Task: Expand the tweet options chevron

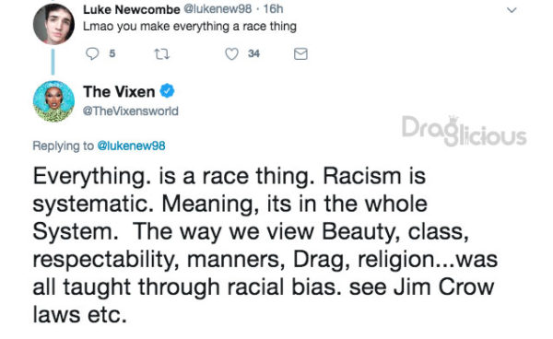Action: click(512, 10)
